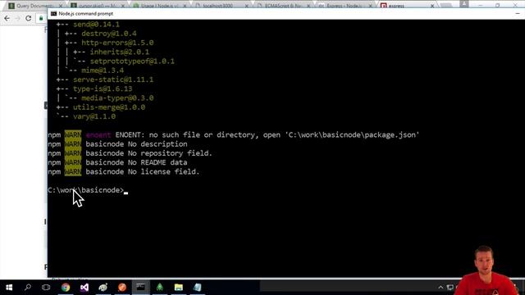Open the orange ball taskbar app
This screenshot has width=525, height=295.
point(122,288)
